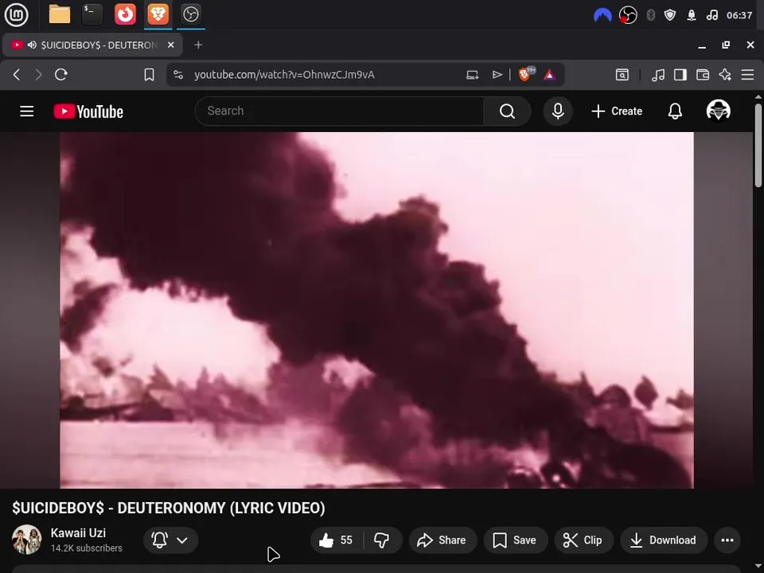Open the Bluetooth tray icon
Image resolution: width=764 pixels, height=573 pixels.
(650, 16)
